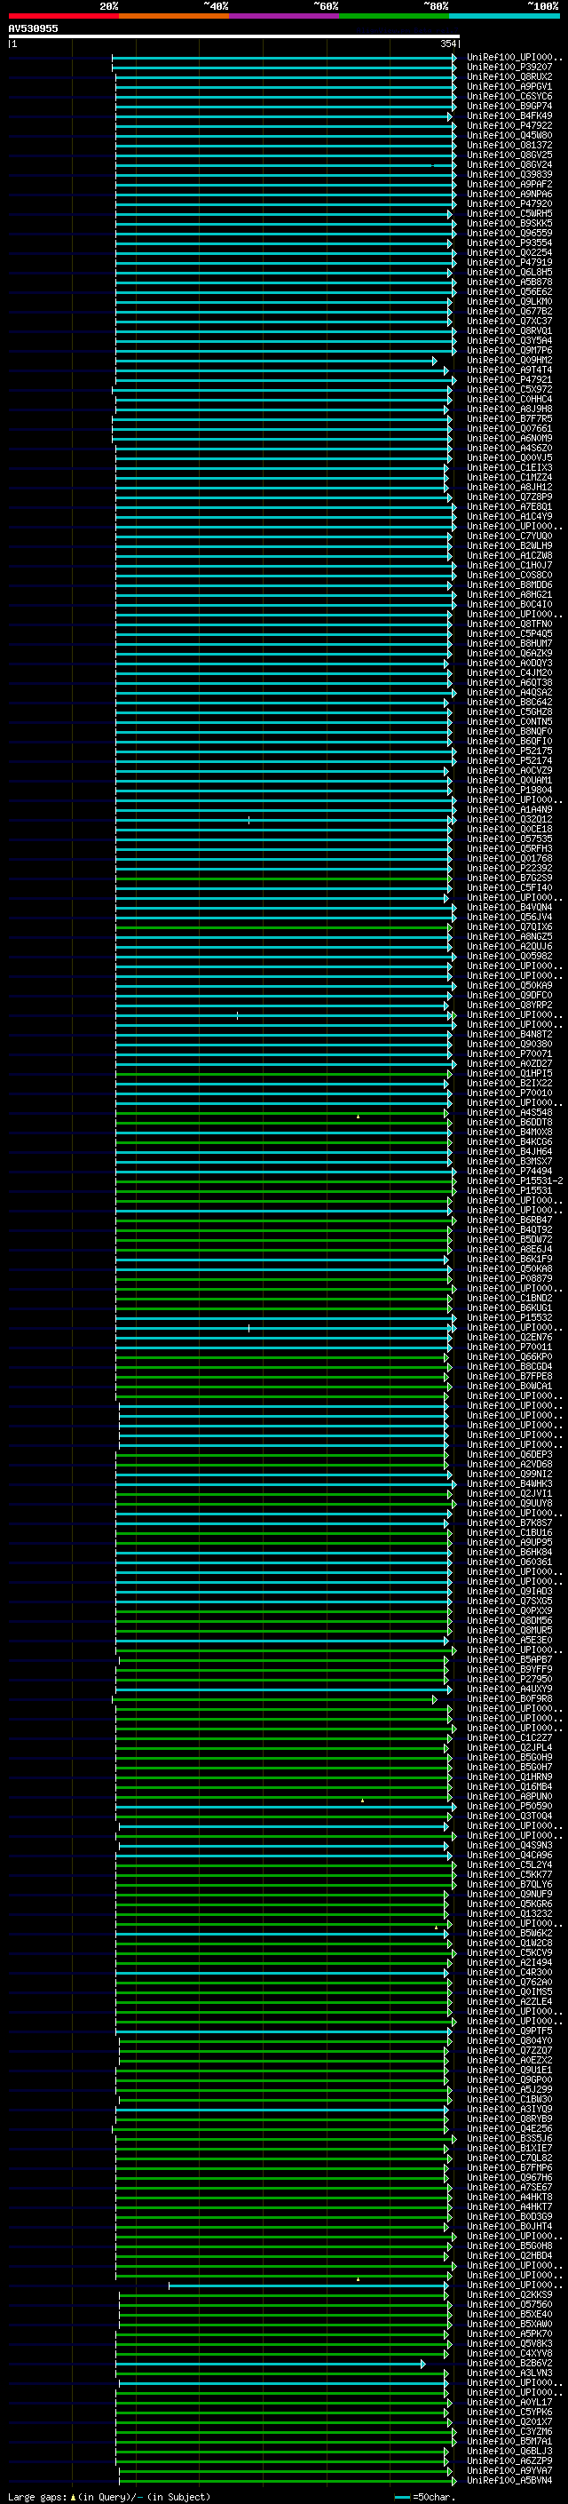This screenshot has height=2504, width=568.
Task: Click the alignment bar for UniRef100_Q09HM2
Action: (x=276, y=362)
